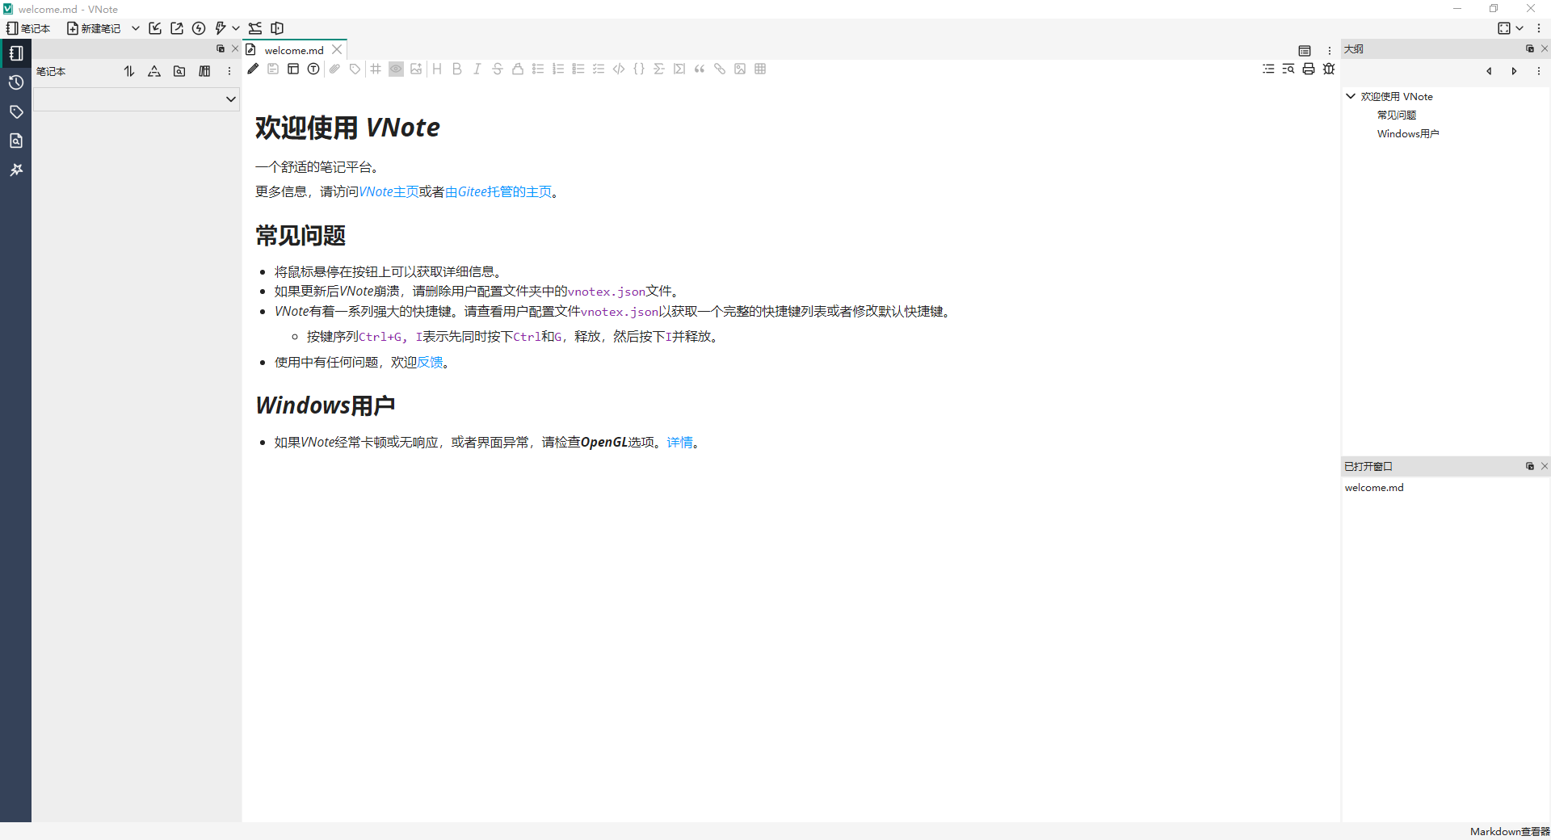The height and width of the screenshot is (840, 1551).
Task: Open the tag panel in the sidebar
Action: coord(16,111)
